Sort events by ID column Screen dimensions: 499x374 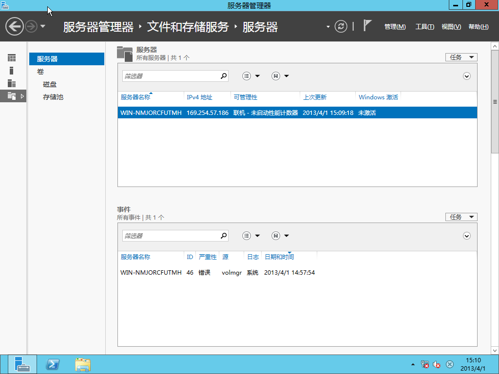pyautogui.click(x=190, y=257)
